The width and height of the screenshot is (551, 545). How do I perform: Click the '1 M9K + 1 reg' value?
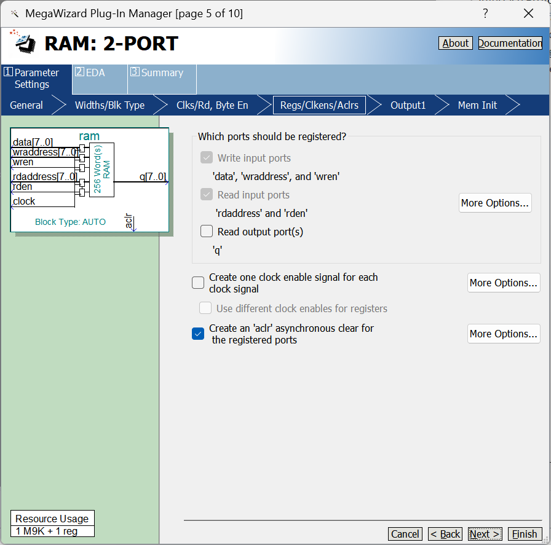[46, 531]
